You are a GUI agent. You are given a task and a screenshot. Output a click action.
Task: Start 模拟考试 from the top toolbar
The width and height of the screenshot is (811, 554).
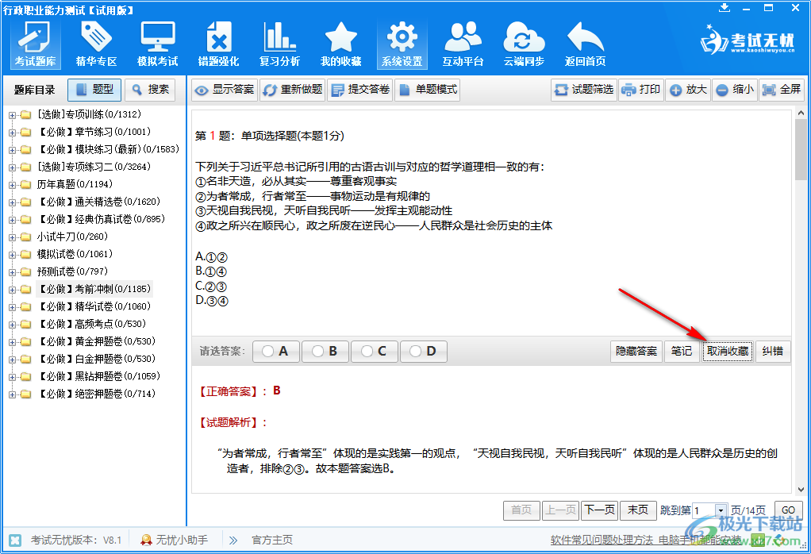click(x=157, y=44)
